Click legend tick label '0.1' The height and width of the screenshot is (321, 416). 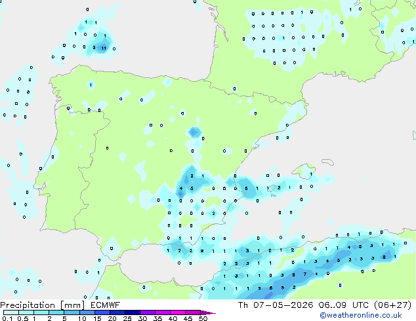[x=7, y=318]
